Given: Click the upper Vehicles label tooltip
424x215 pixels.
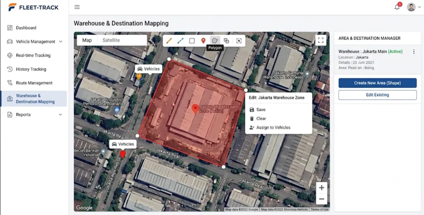Looking at the screenshot, I should point(149,69).
